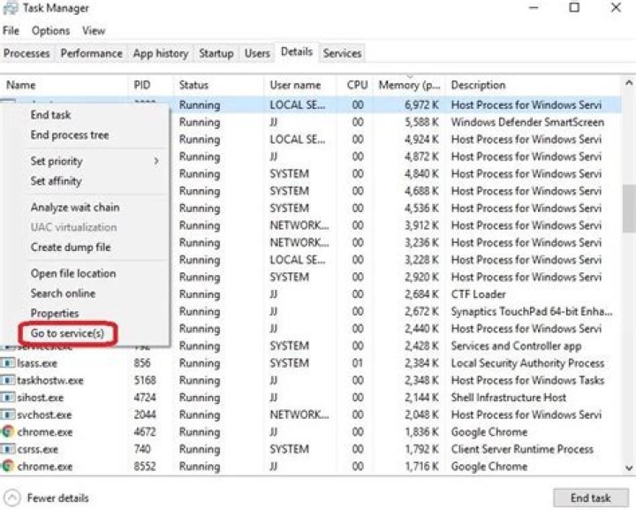636x510 pixels.
Task: Click the lsass.exe process icon
Action: 8,363
